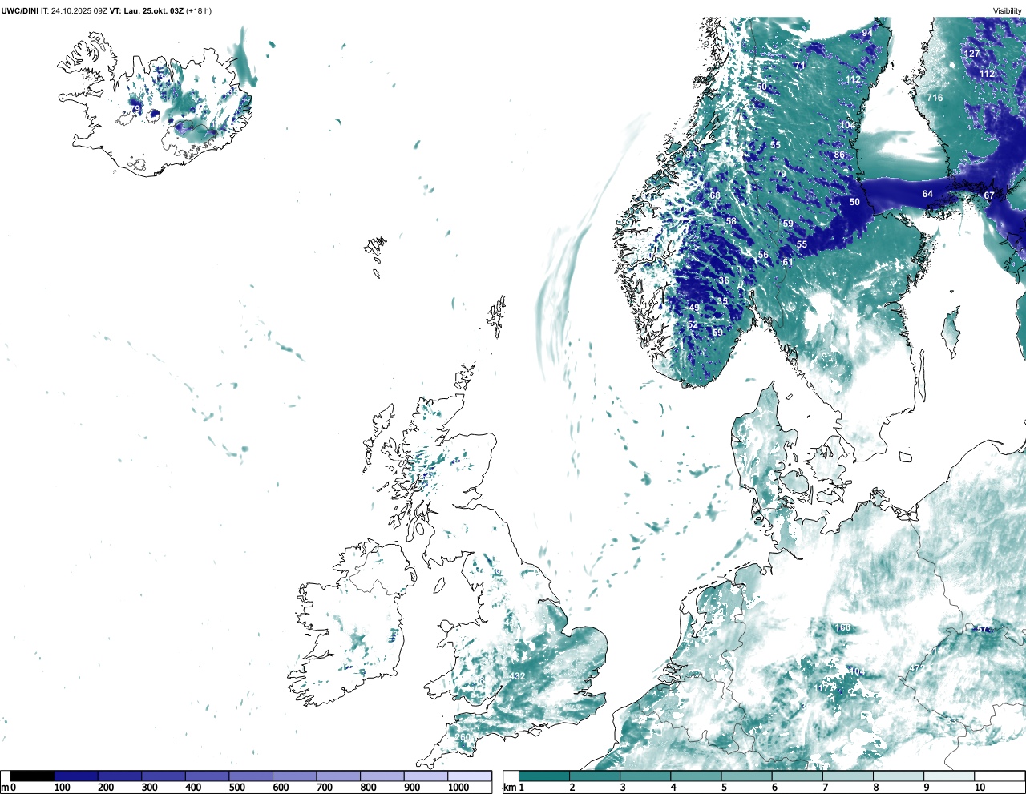Screen dimensions: 1026x794
Task: Click the '49' value in southern Norway
Action: coord(694,308)
